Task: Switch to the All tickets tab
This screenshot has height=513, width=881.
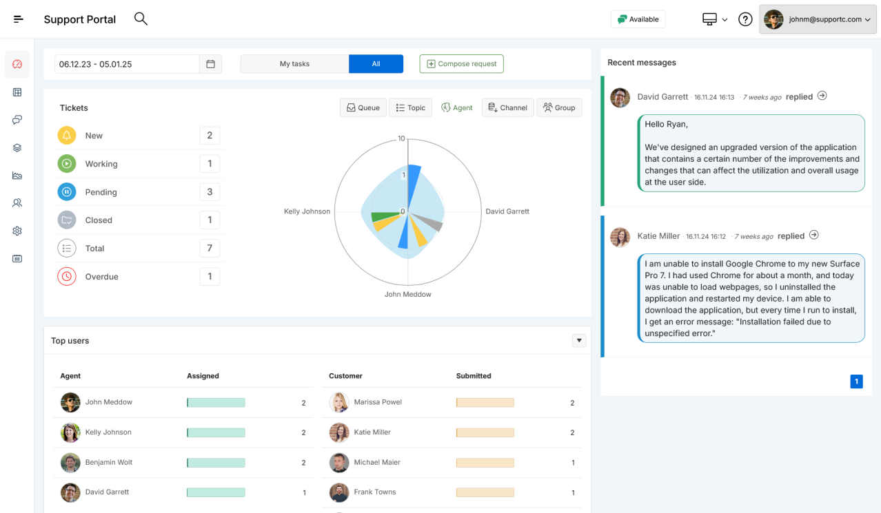Action: [x=376, y=63]
